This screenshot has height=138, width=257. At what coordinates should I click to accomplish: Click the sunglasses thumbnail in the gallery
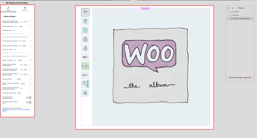85,57
